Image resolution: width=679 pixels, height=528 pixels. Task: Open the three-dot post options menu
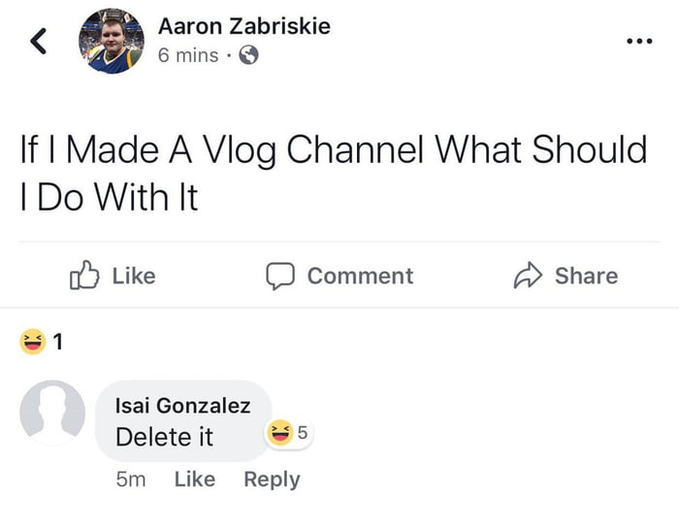pyautogui.click(x=638, y=42)
